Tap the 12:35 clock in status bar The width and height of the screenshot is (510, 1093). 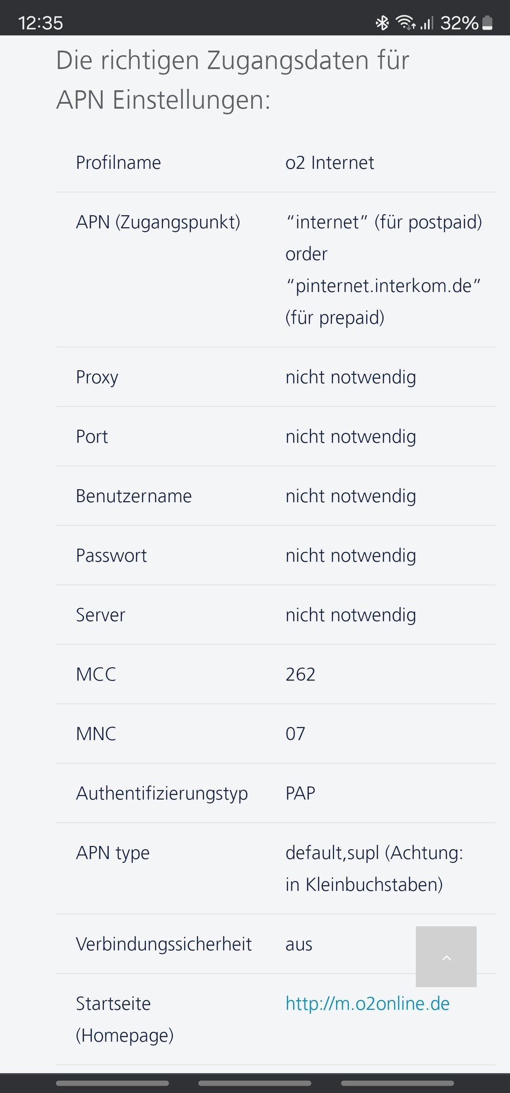coord(40,22)
